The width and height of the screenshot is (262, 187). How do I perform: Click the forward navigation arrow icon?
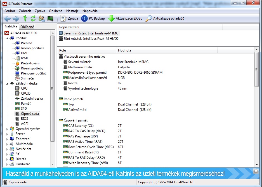click(16, 18)
